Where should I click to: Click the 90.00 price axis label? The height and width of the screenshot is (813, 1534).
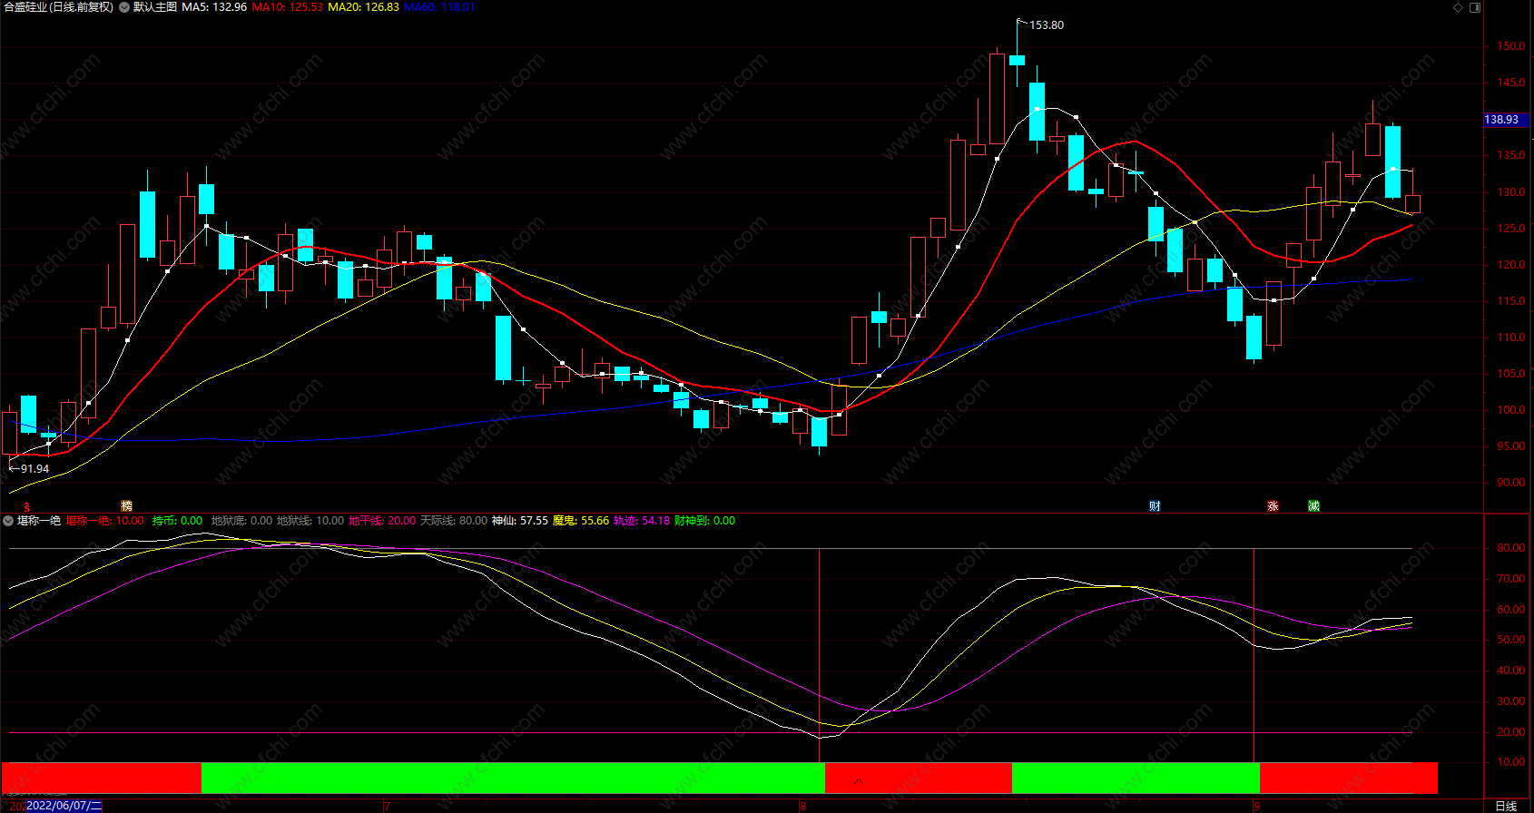[1511, 483]
